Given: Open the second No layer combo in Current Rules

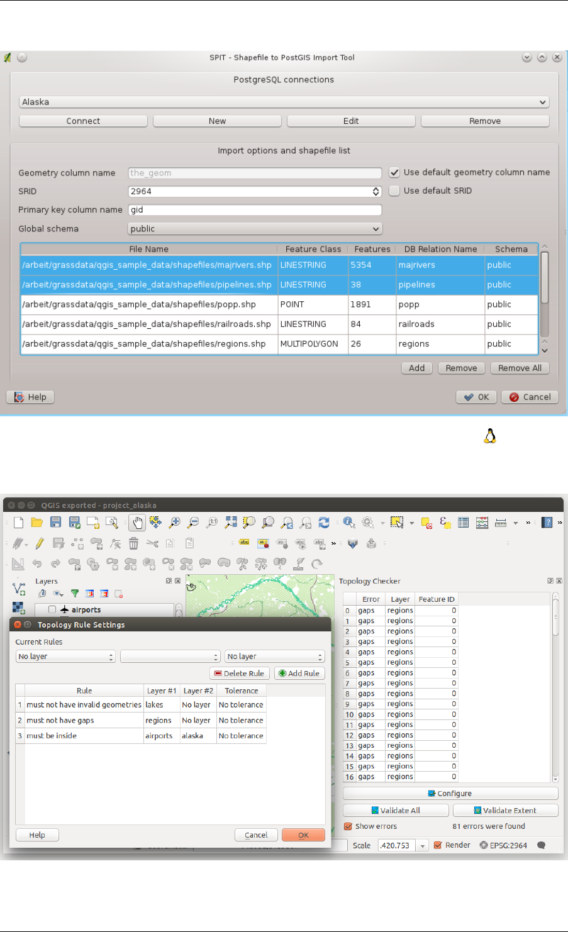Looking at the screenshot, I should tap(274, 657).
